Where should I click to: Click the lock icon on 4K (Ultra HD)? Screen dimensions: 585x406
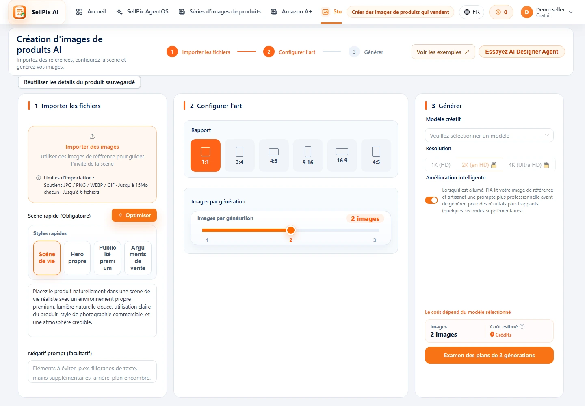546,165
